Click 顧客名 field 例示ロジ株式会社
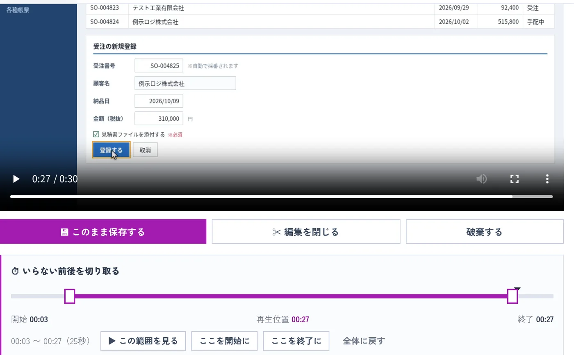574x355 pixels. click(185, 83)
